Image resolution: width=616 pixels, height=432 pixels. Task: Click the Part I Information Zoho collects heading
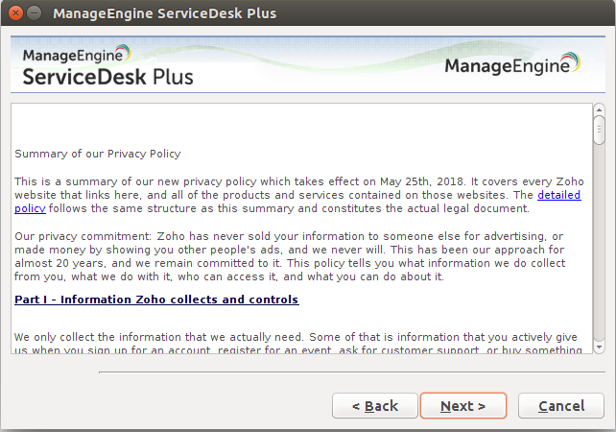156,300
